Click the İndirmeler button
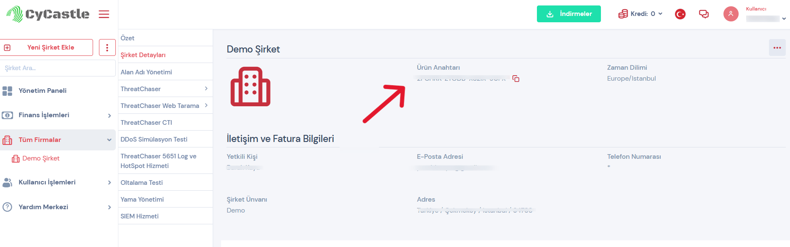This screenshot has height=247, width=790. point(568,14)
